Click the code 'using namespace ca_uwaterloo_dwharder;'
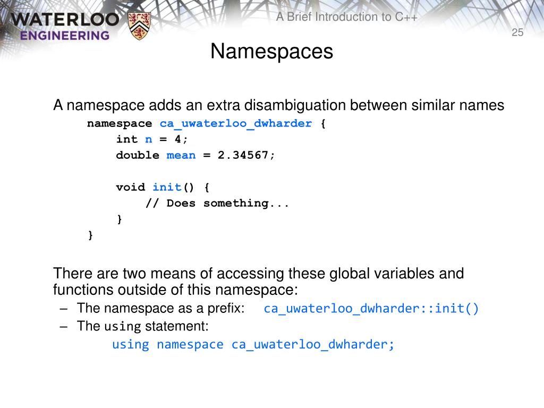The width and height of the screenshot is (544, 408). 253,344
